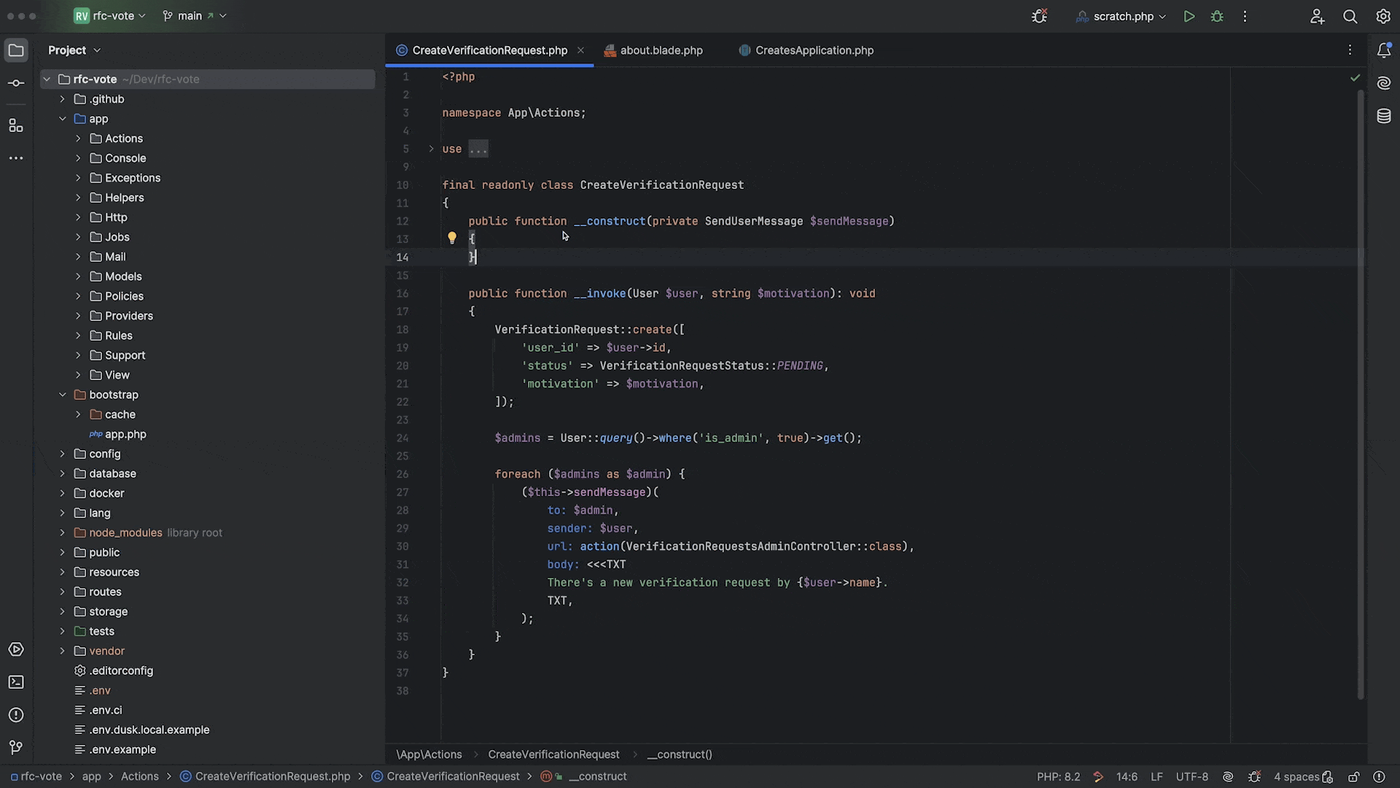Viewport: 1400px width, 788px height.
Task: Open the Commit tool window icon
Action: [x=16, y=83]
